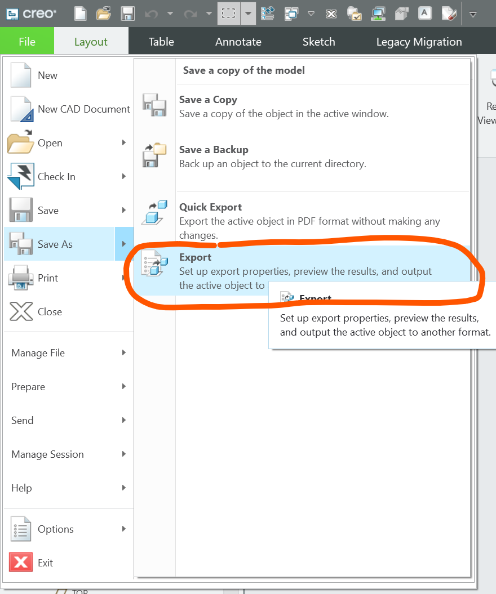The width and height of the screenshot is (496, 594).
Task: Select Export to output another format
Action: 195,257
